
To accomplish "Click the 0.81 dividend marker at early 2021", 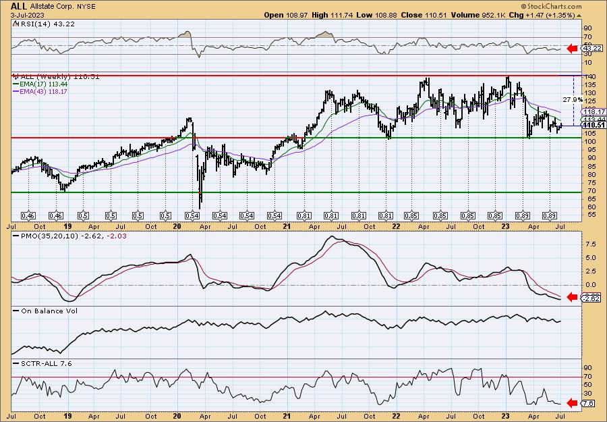I will point(304,215).
